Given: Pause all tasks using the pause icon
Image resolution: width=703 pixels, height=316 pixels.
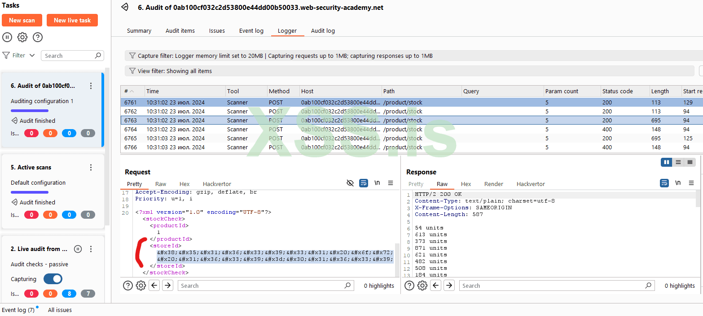Looking at the screenshot, I should 7,37.
